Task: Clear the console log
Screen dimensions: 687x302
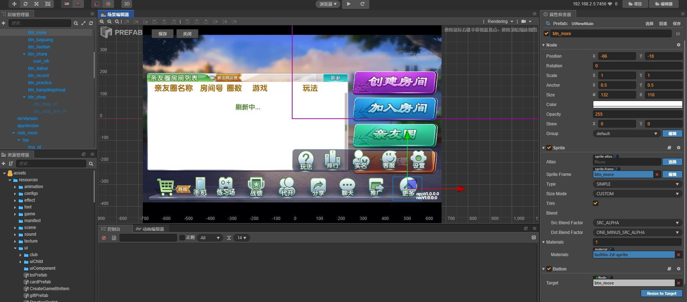Action: tap(104, 238)
